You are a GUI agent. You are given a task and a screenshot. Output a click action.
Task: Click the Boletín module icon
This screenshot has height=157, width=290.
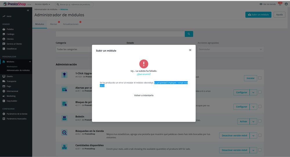64,118
